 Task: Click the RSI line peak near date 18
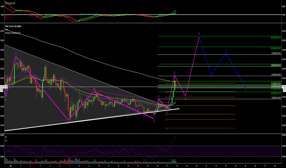pyautogui.click(x=175, y=136)
